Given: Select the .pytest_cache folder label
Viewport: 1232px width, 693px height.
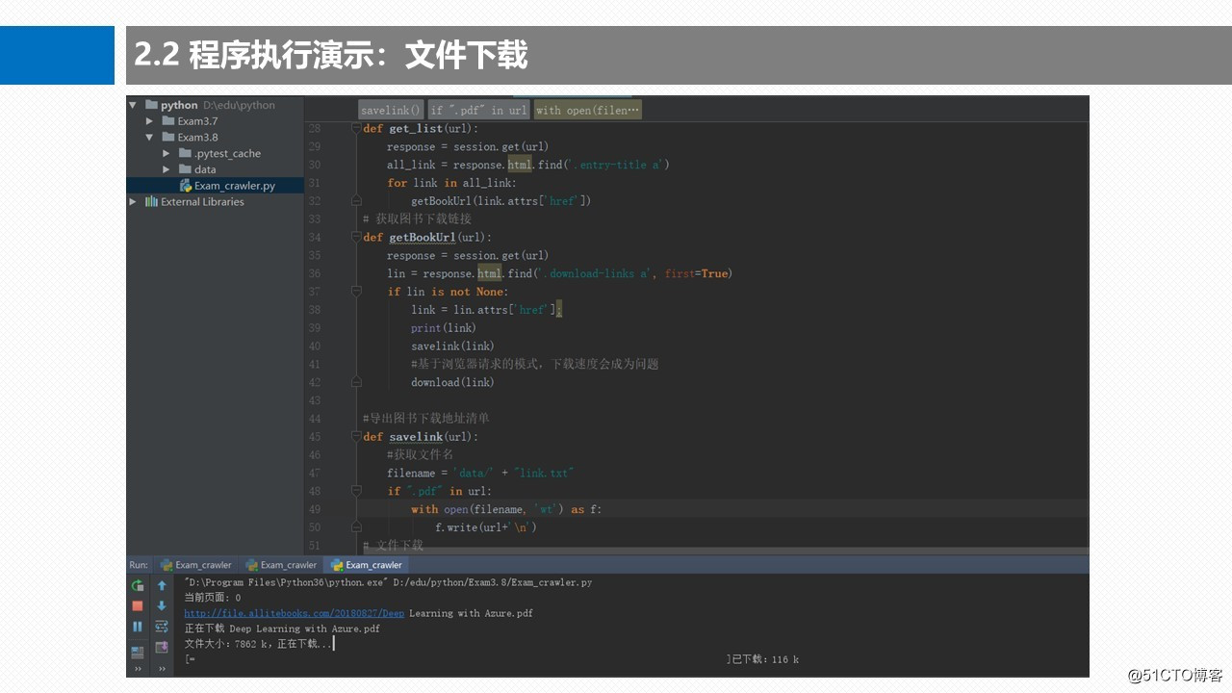Looking at the screenshot, I should pyautogui.click(x=227, y=154).
